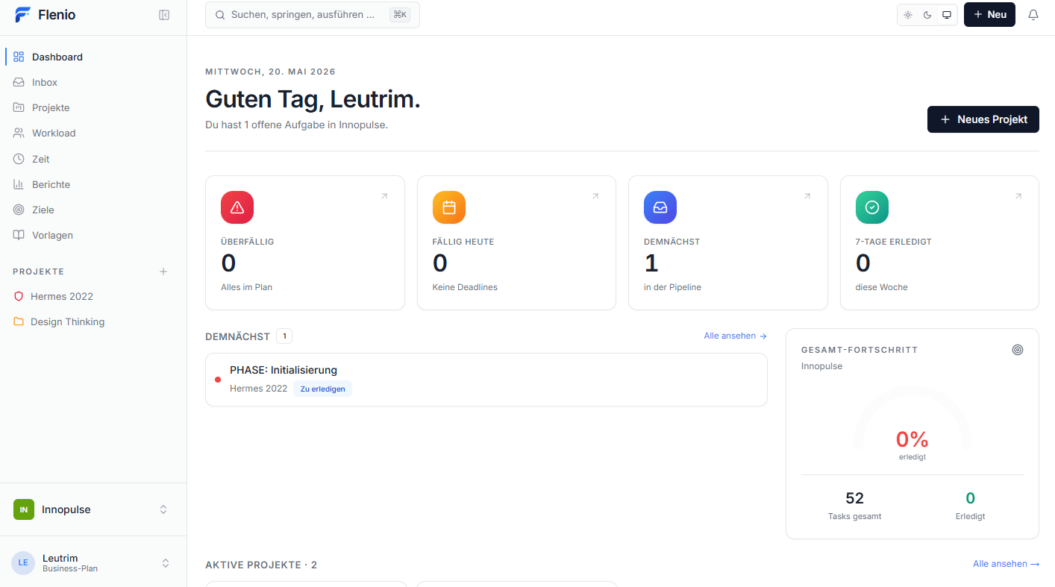Click the ⌘K shortcut badge in the search field
Screen dimensions: 1055x587
point(400,15)
